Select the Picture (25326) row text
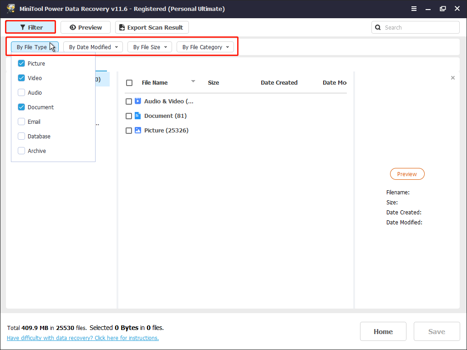This screenshot has height=350, width=467. tap(166, 130)
